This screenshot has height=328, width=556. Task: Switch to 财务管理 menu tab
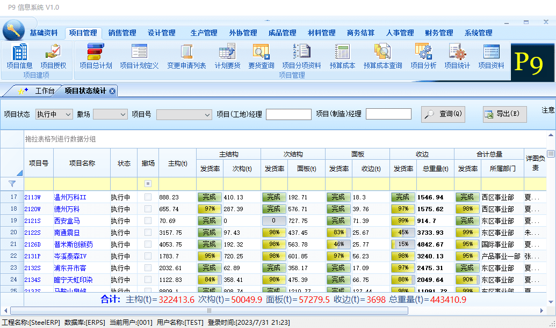tap(439, 33)
